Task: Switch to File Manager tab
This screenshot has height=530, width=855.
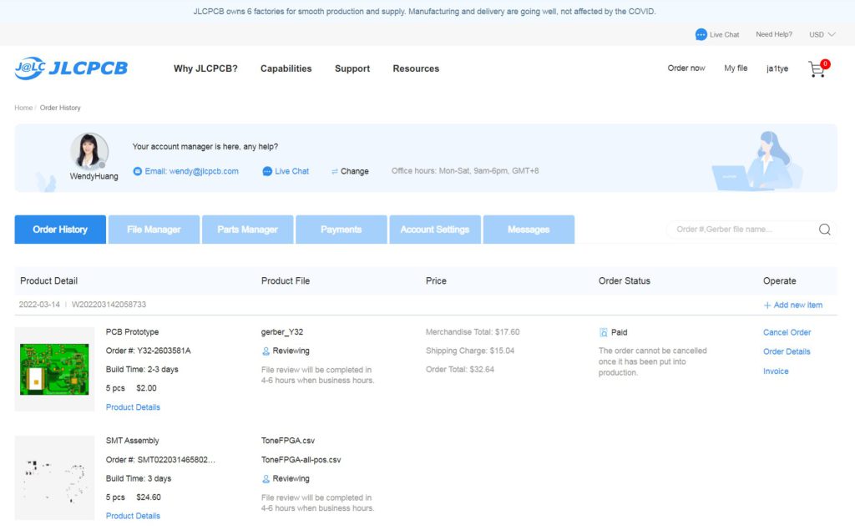Action: (154, 230)
